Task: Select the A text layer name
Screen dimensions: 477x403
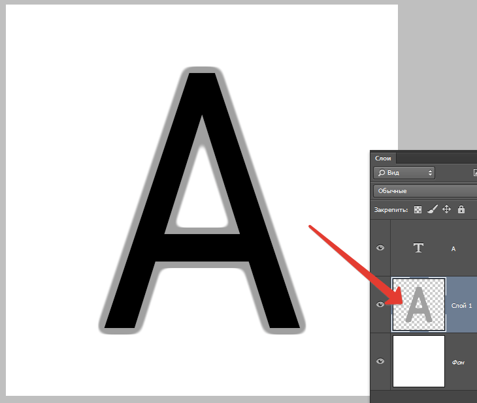Action: (453, 249)
